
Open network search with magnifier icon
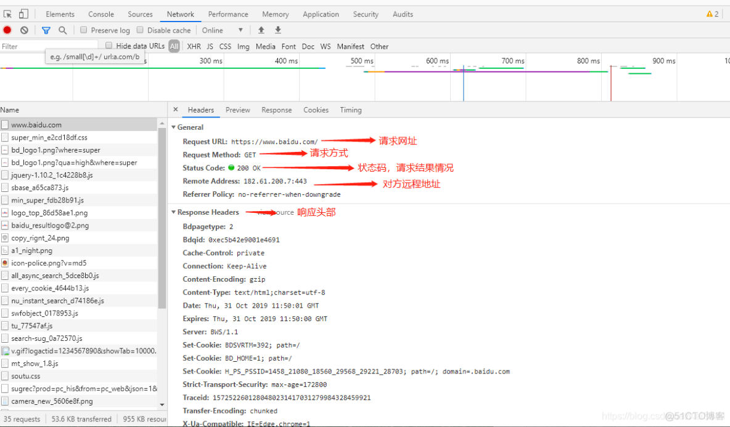[x=62, y=30]
